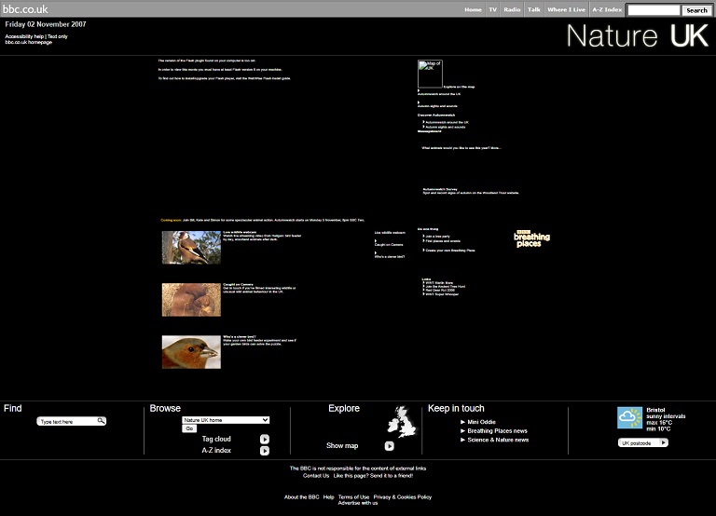Open the 'What animals would you like to see' message

point(461,148)
